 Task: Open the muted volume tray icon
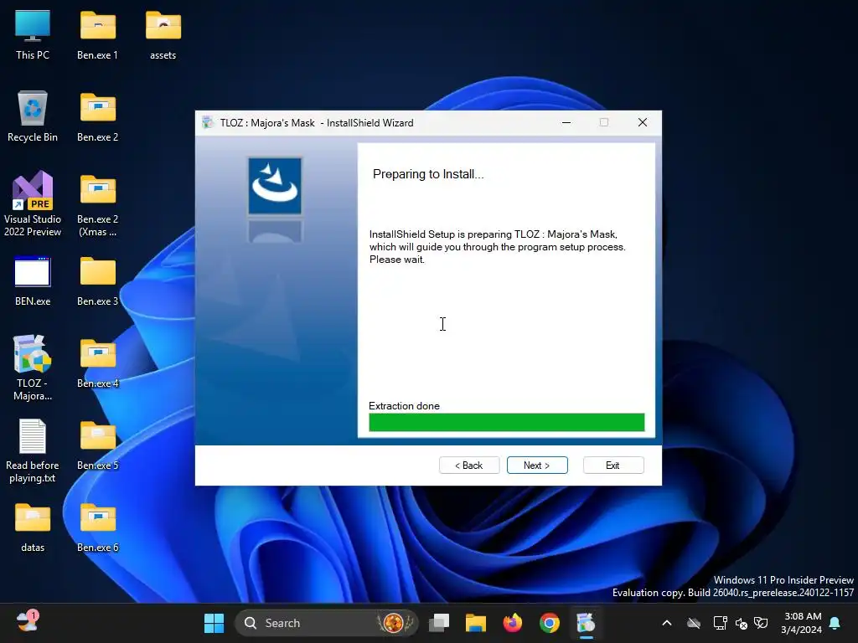(742, 623)
